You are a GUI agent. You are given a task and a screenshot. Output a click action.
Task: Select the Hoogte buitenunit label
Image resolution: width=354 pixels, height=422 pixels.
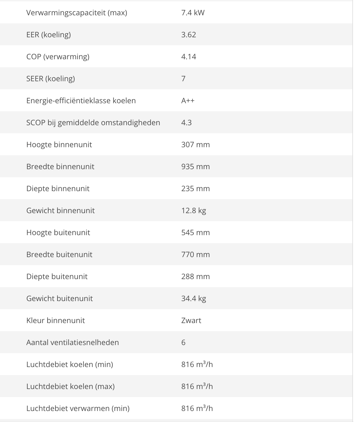58,232
